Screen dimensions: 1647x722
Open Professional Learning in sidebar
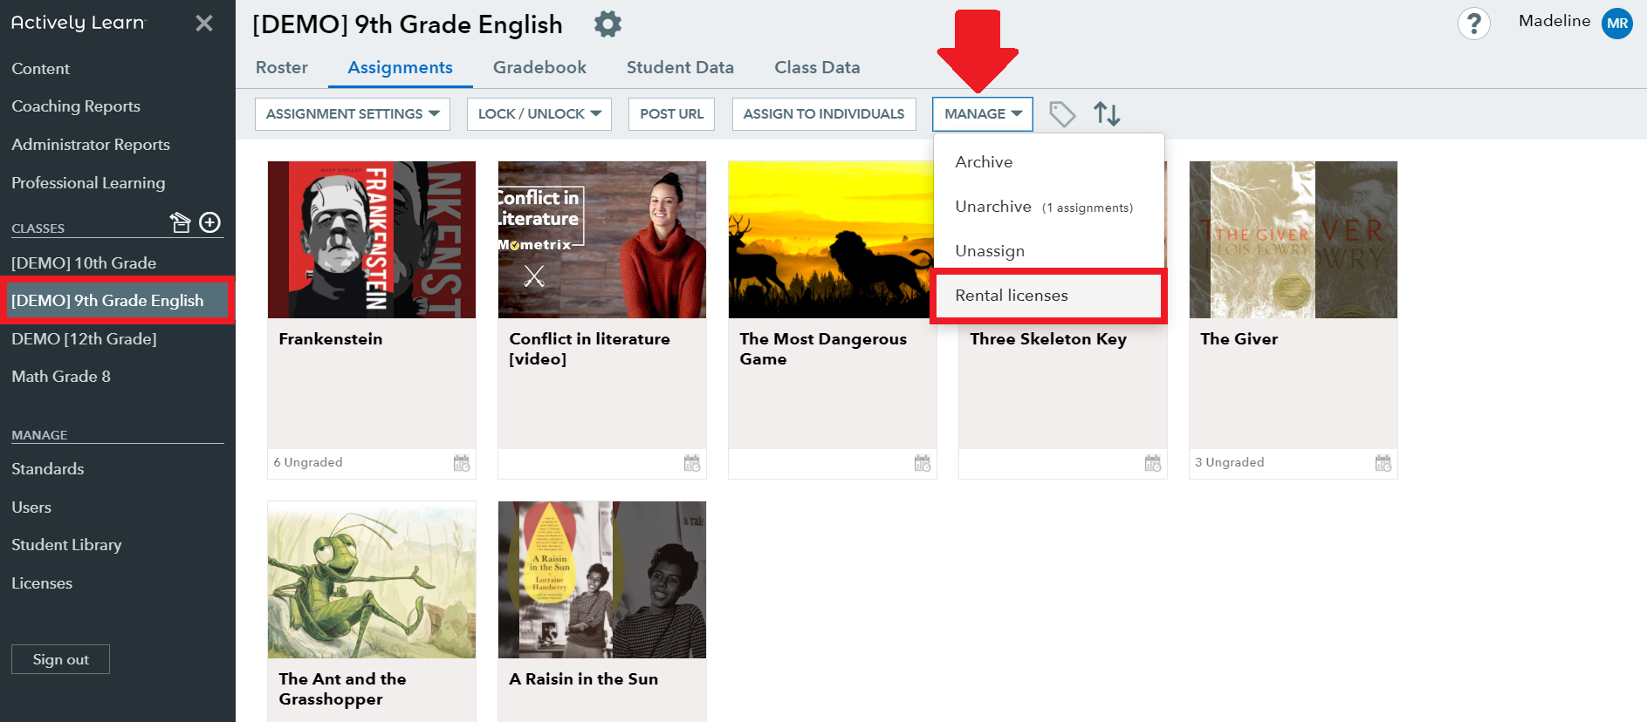(x=88, y=183)
